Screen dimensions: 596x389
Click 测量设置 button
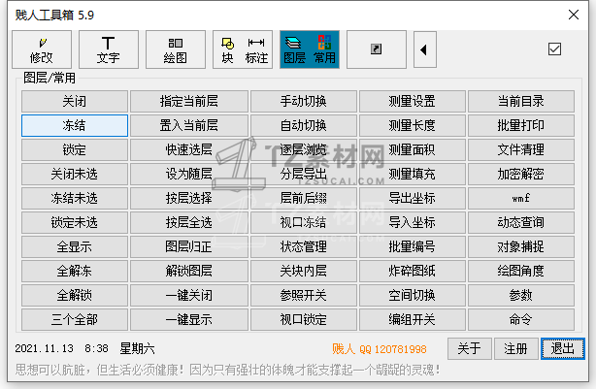tap(413, 102)
